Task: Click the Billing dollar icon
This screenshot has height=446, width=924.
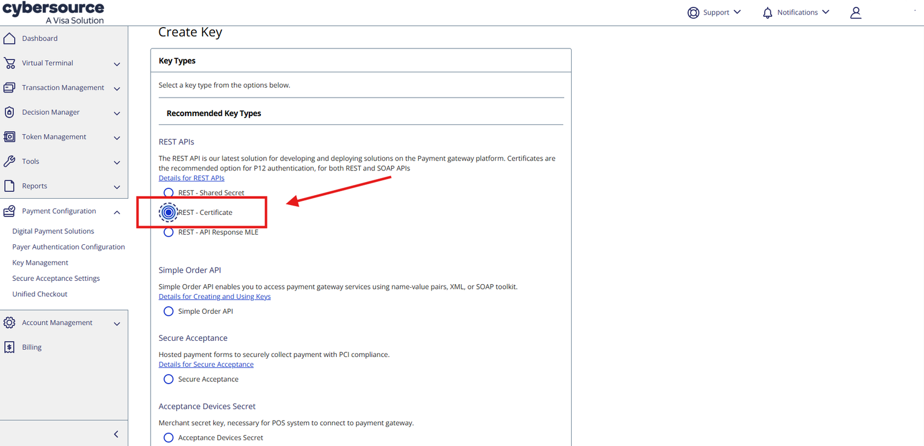Action: coord(9,347)
